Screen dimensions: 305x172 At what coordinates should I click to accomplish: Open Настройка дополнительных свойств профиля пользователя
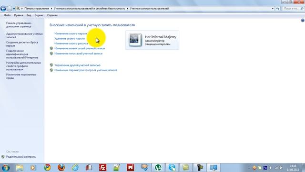[23, 66]
